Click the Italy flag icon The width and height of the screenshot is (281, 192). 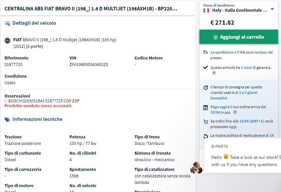(x=206, y=10)
